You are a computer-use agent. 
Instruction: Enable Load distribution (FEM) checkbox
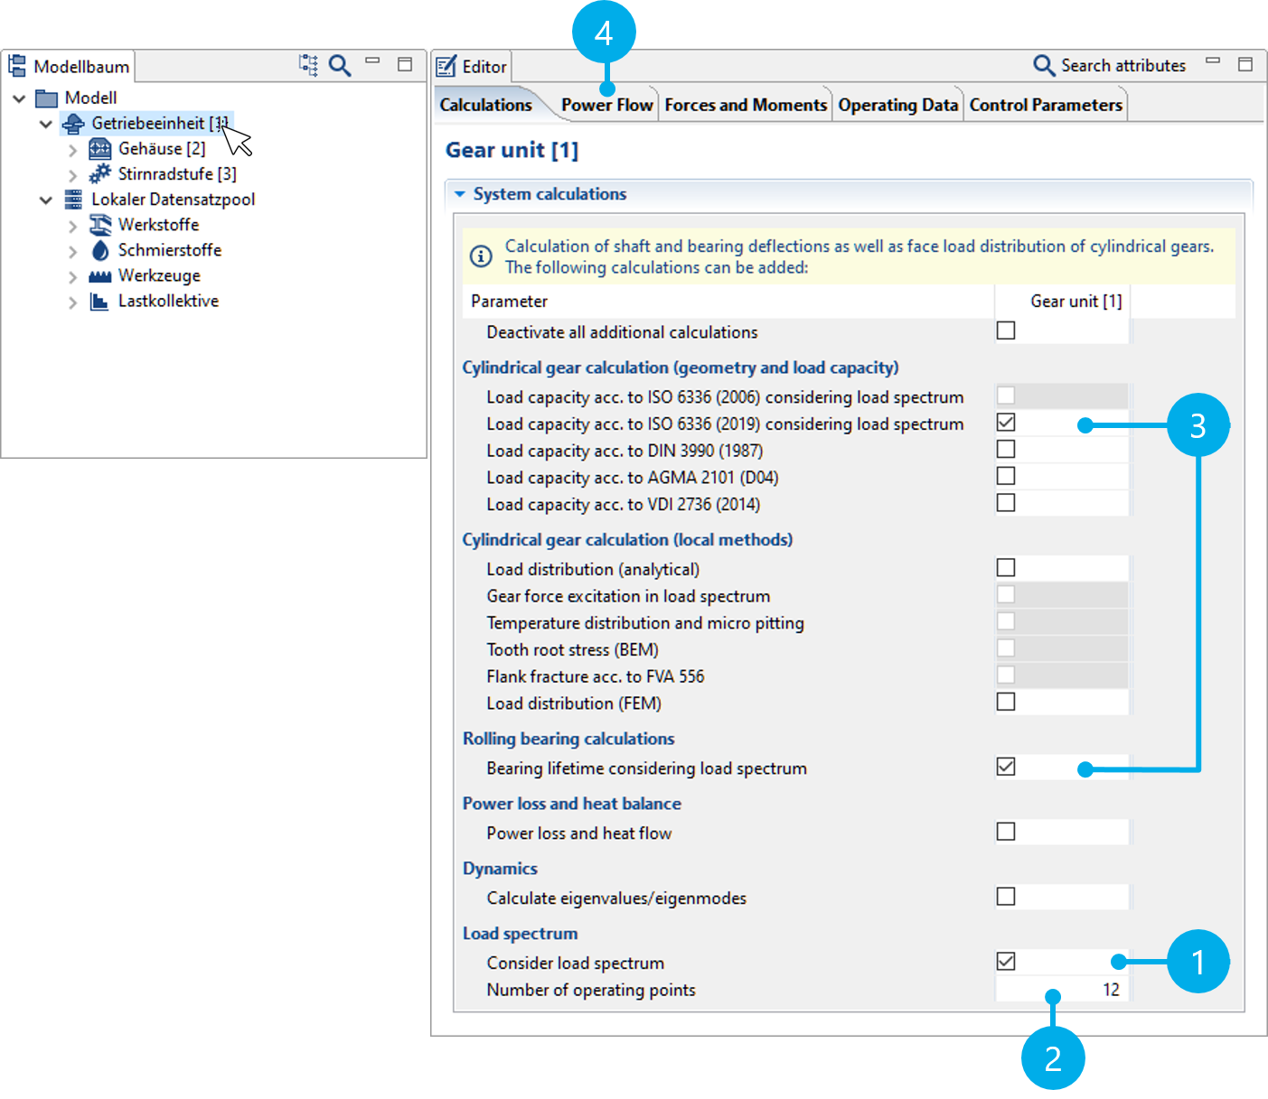pyautogui.click(x=1006, y=702)
